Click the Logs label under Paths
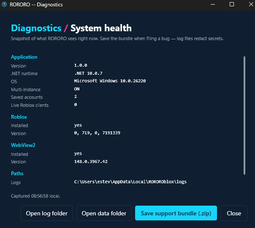Image resolution: width=255 pixels, height=228 pixels. (x=16, y=182)
